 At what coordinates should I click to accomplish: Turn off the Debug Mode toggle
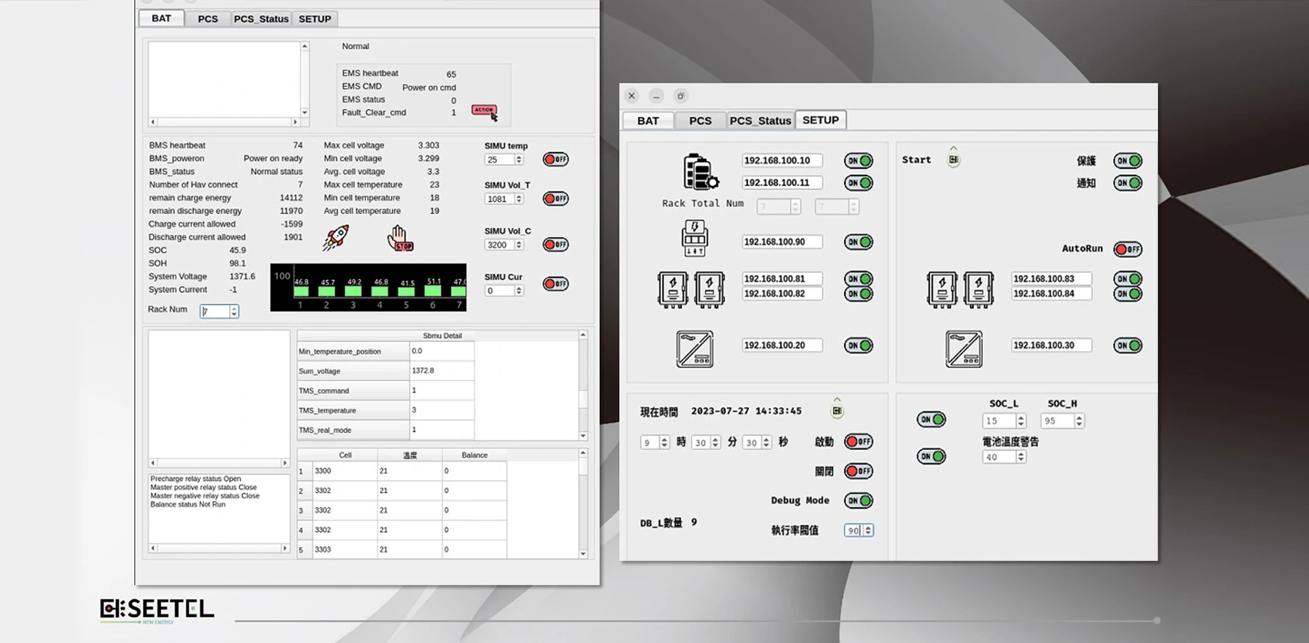click(858, 501)
